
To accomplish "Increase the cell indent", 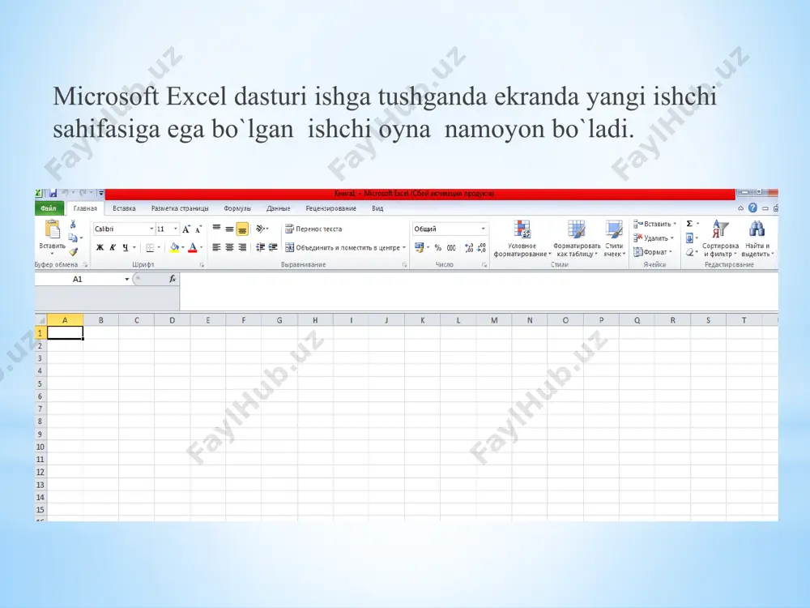I will [x=273, y=247].
